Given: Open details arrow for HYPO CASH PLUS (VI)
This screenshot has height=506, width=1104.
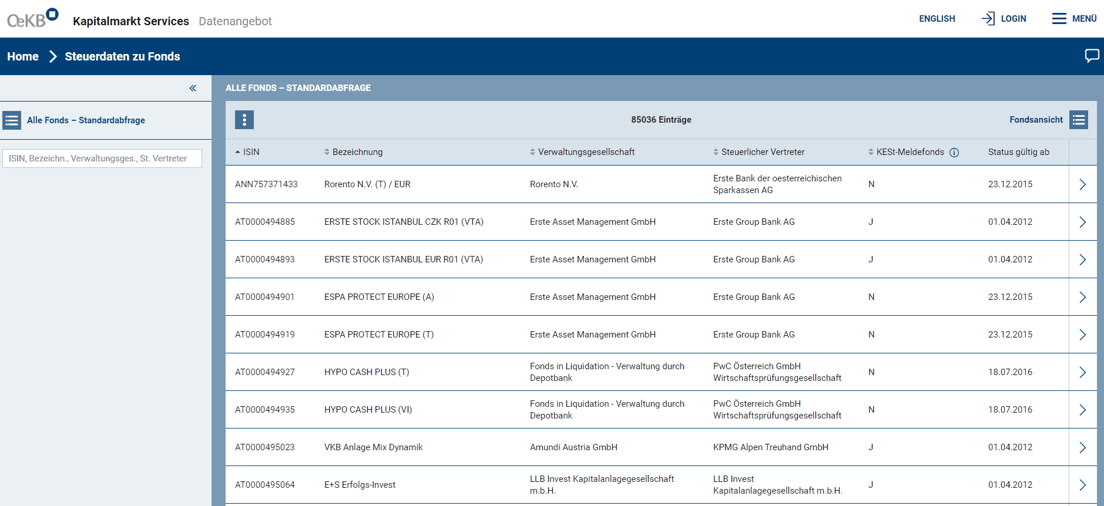Looking at the screenshot, I should [1083, 410].
